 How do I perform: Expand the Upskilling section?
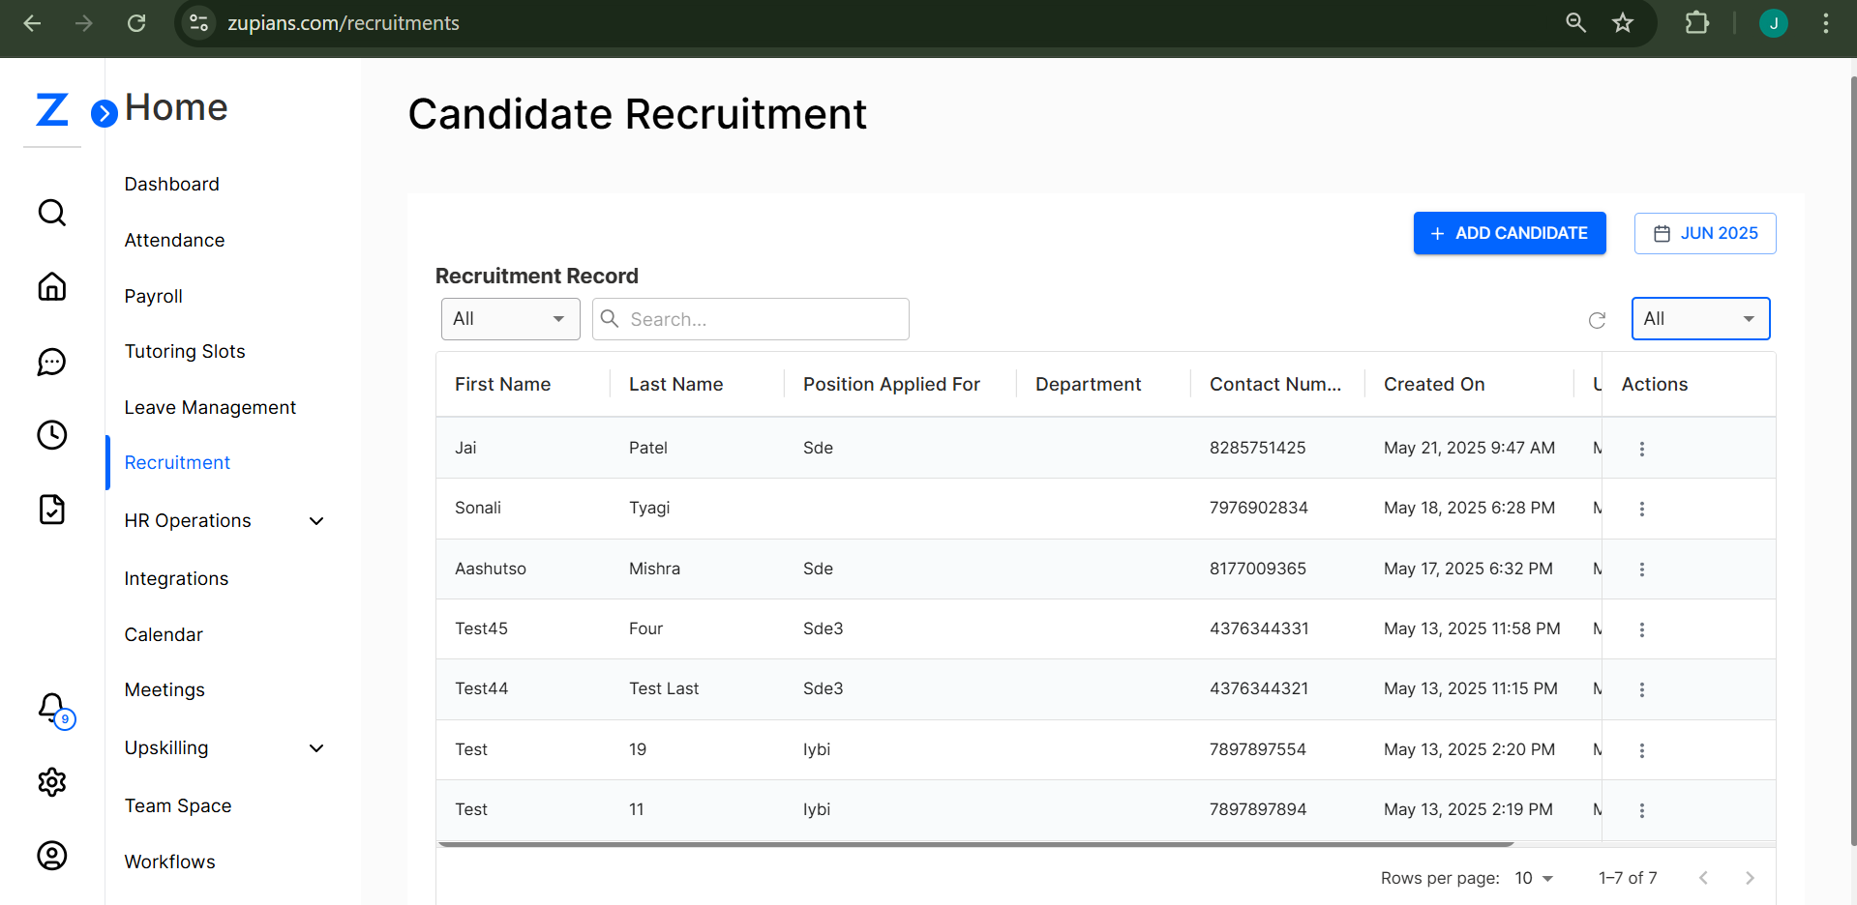point(316,747)
